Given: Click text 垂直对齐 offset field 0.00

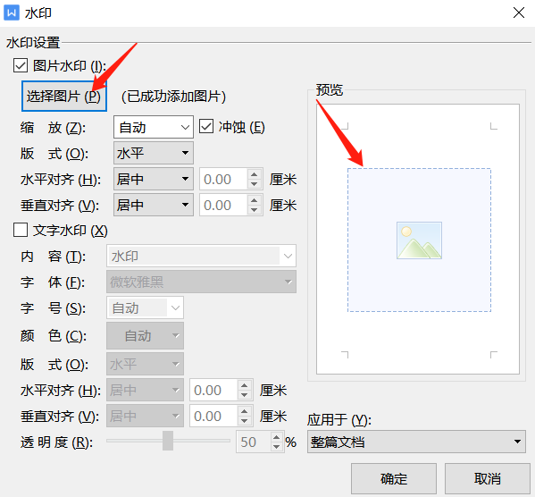Looking at the screenshot, I should 213,416.
